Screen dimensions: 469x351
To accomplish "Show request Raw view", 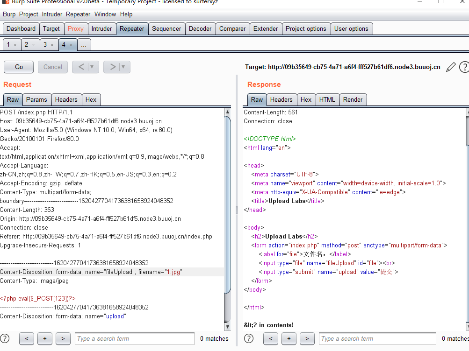I will pos(13,100).
